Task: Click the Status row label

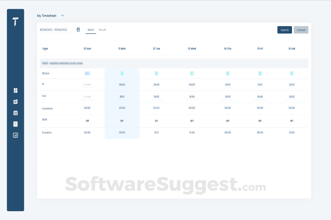Action: [46, 73]
